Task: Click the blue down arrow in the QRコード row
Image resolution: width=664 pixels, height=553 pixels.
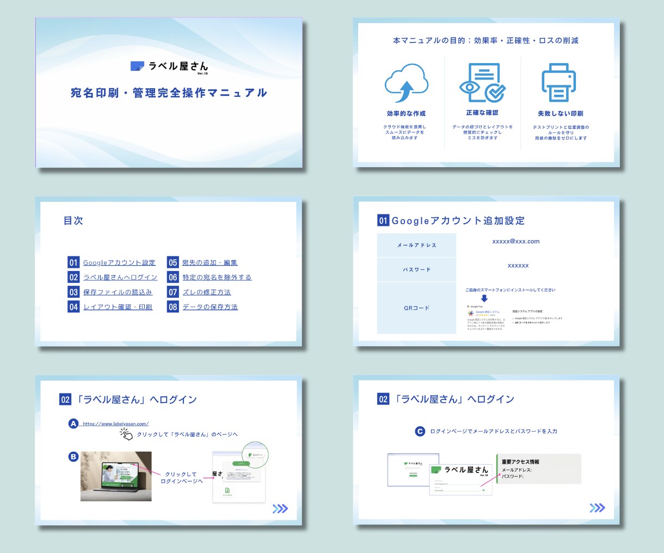Action: (484, 298)
